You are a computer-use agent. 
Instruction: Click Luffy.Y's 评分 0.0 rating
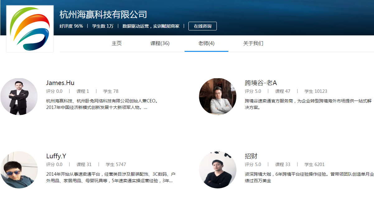54,165
